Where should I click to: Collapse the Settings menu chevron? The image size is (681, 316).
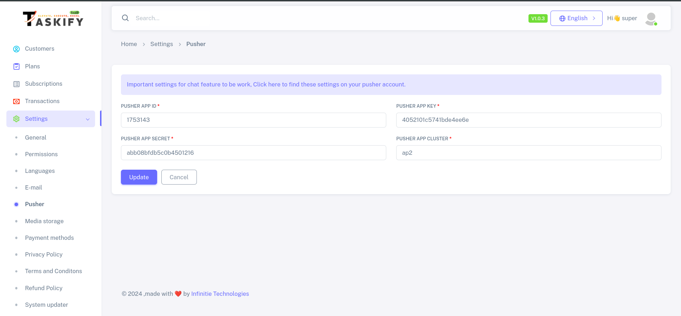(88, 119)
